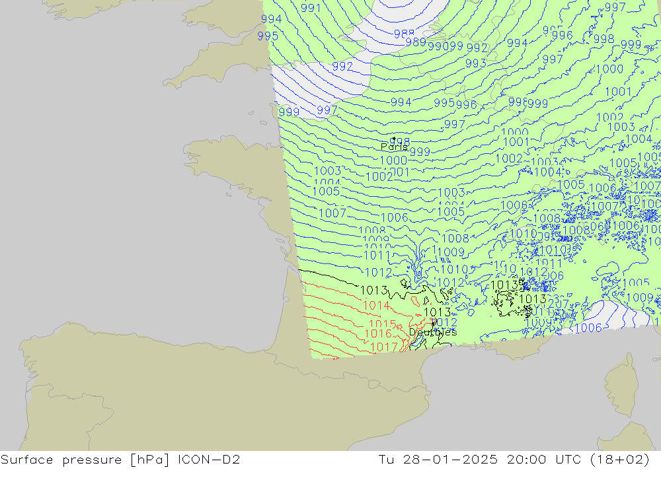This screenshot has width=661, height=484.
Task: Click the date 'Tu 28-01-2025' in caption
Action: coord(438,460)
